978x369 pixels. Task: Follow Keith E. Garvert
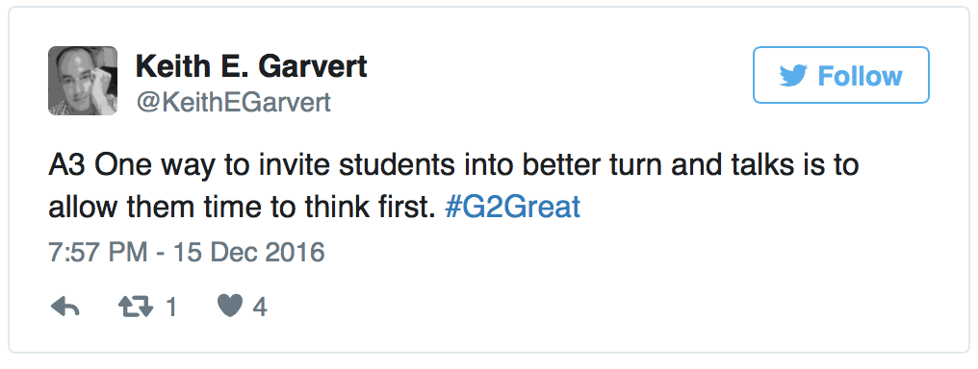point(840,75)
